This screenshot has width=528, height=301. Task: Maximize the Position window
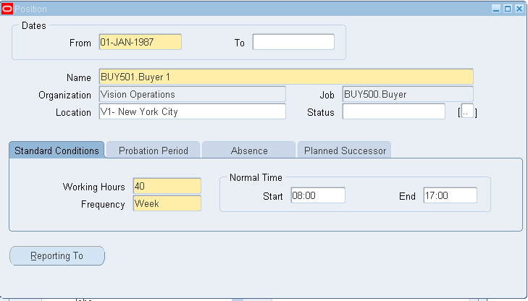[508, 9]
